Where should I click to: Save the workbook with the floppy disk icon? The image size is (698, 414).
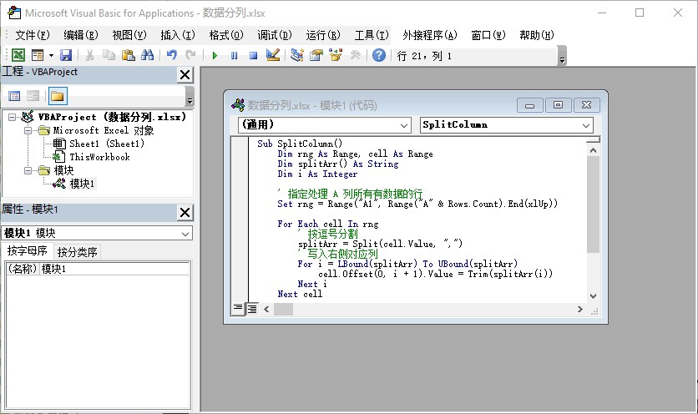pyautogui.click(x=66, y=55)
